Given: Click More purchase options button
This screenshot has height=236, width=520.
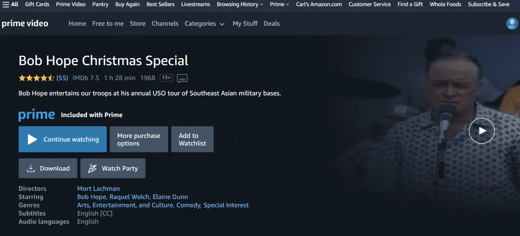Looking at the screenshot, I should click(x=139, y=139).
